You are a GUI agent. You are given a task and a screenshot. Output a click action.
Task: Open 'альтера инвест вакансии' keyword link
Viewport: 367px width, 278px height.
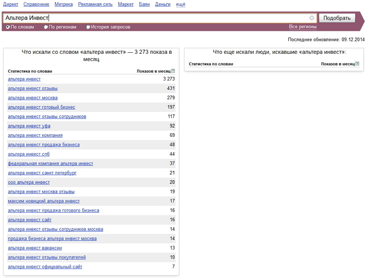pyautogui.click(x=35, y=248)
